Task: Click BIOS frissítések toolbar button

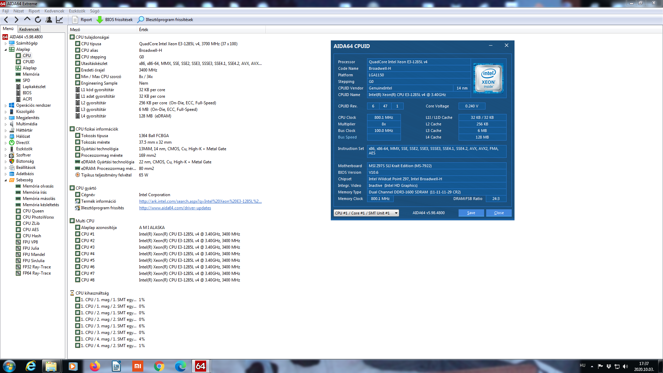Action: (x=115, y=20)
